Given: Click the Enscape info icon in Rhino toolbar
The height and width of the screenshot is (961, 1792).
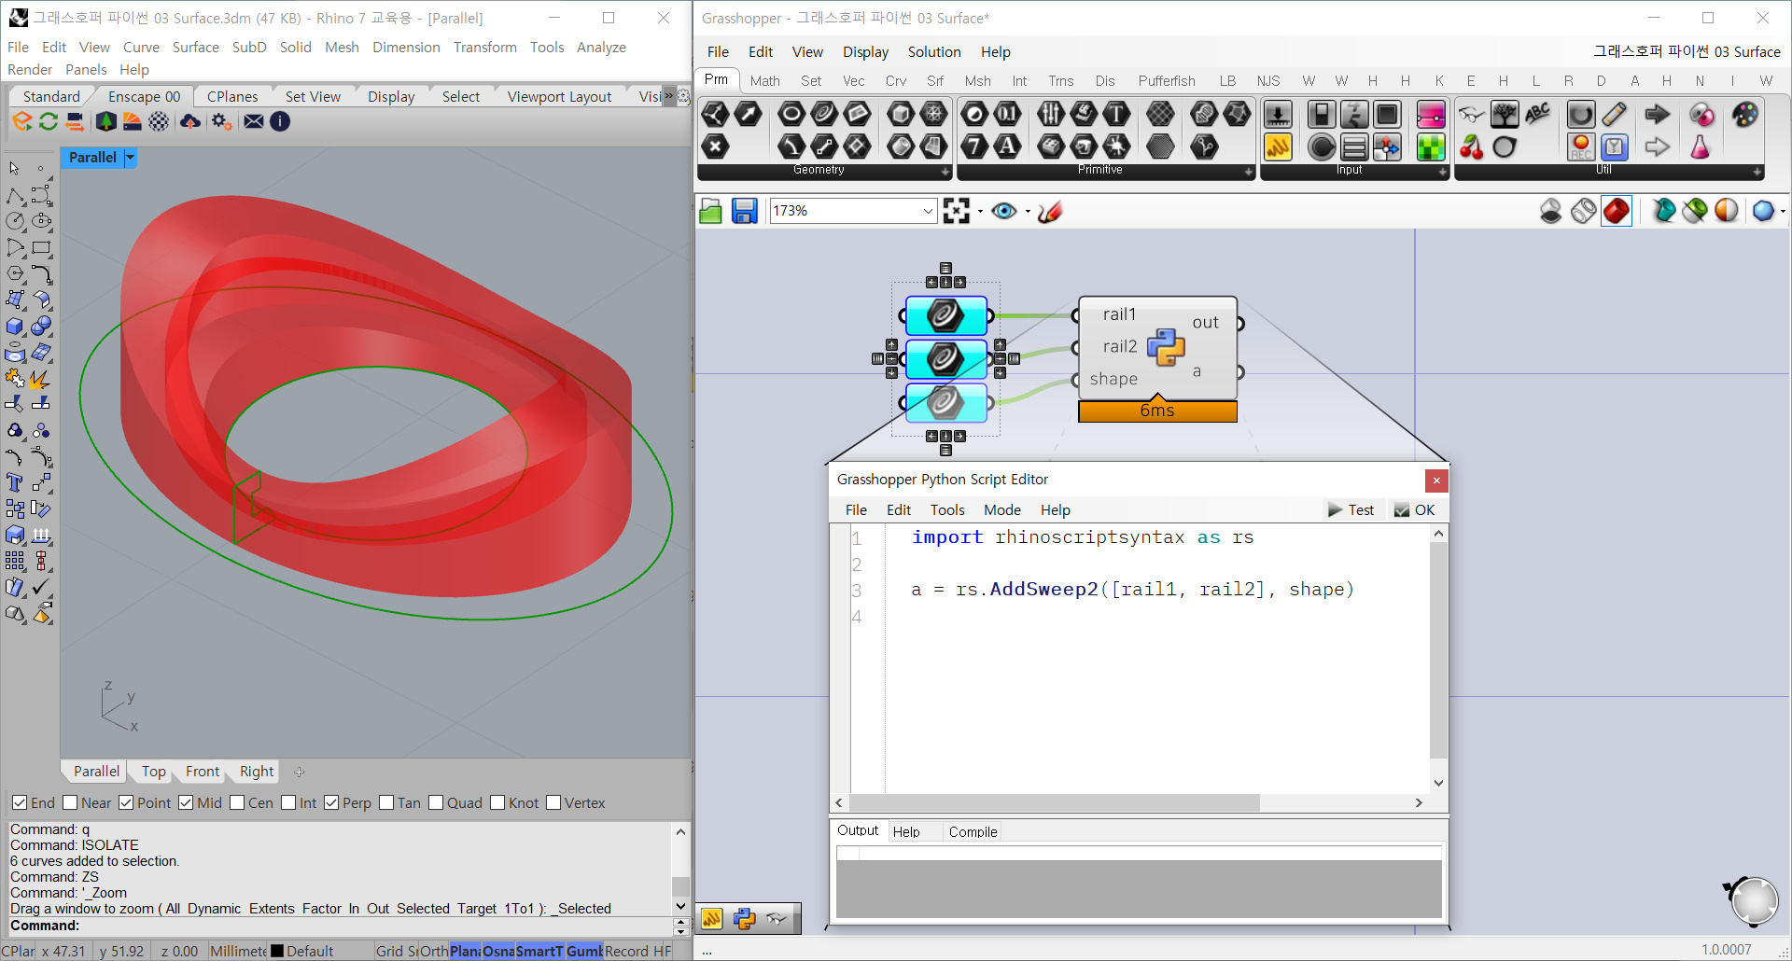Looking at the screenshot, I should (280, 121).
